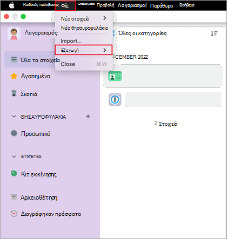Collapse the ΕΤΙΚΕΤΕΣ section chevron
Viewport: 227px width, 239px height.
point(14,156)
